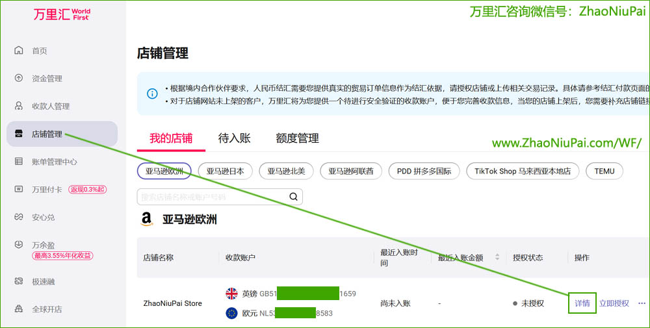
Task: Click the 未授权 status text
Action: click(x=532, y=303)
